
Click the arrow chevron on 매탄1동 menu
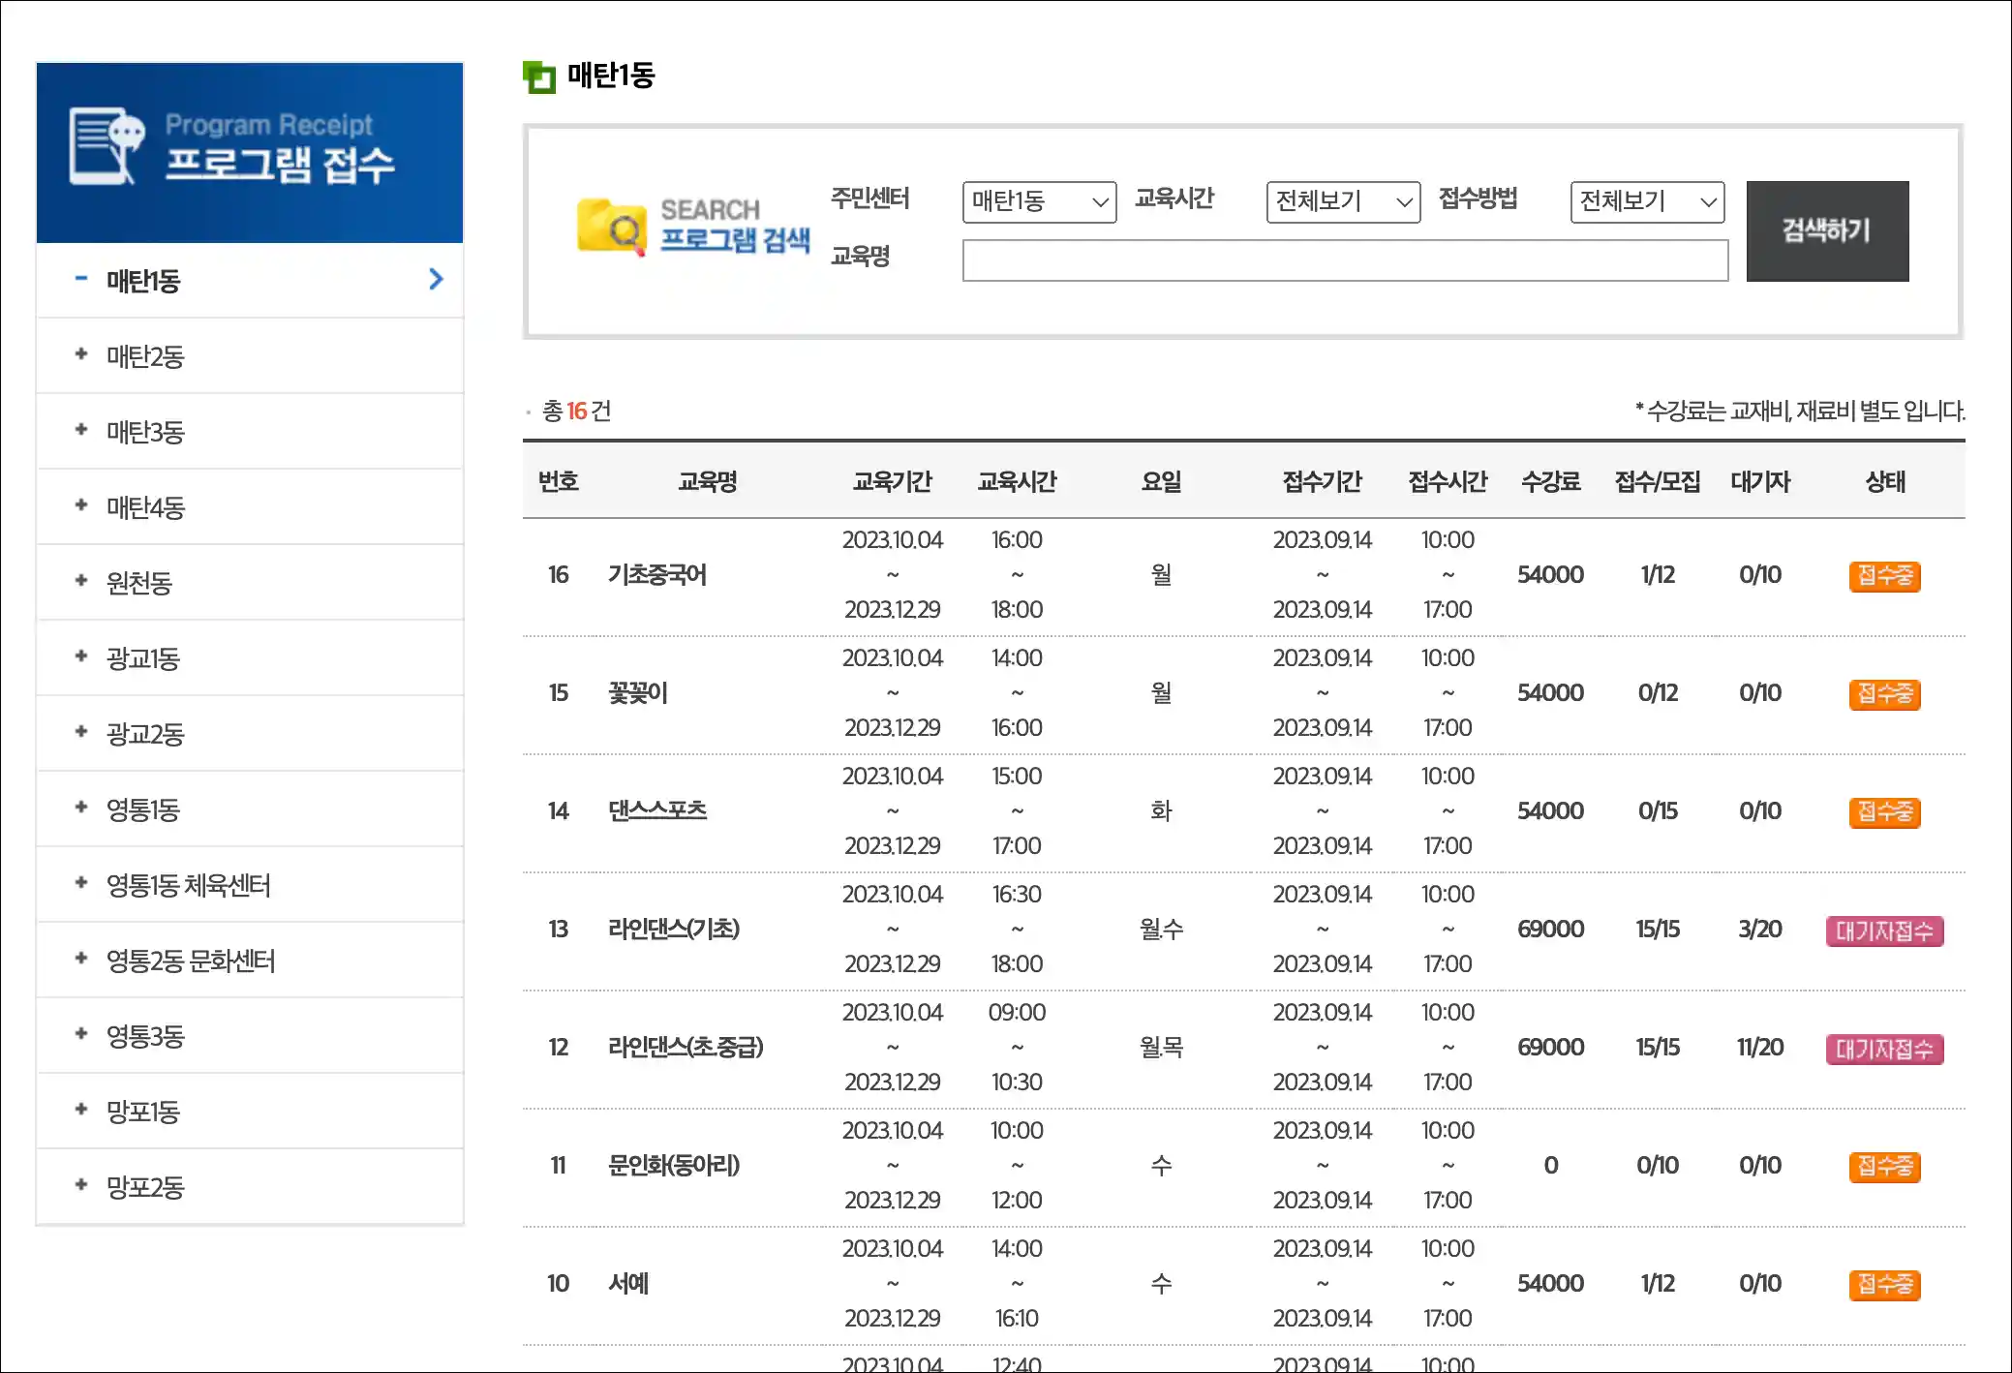click(436, 280)
